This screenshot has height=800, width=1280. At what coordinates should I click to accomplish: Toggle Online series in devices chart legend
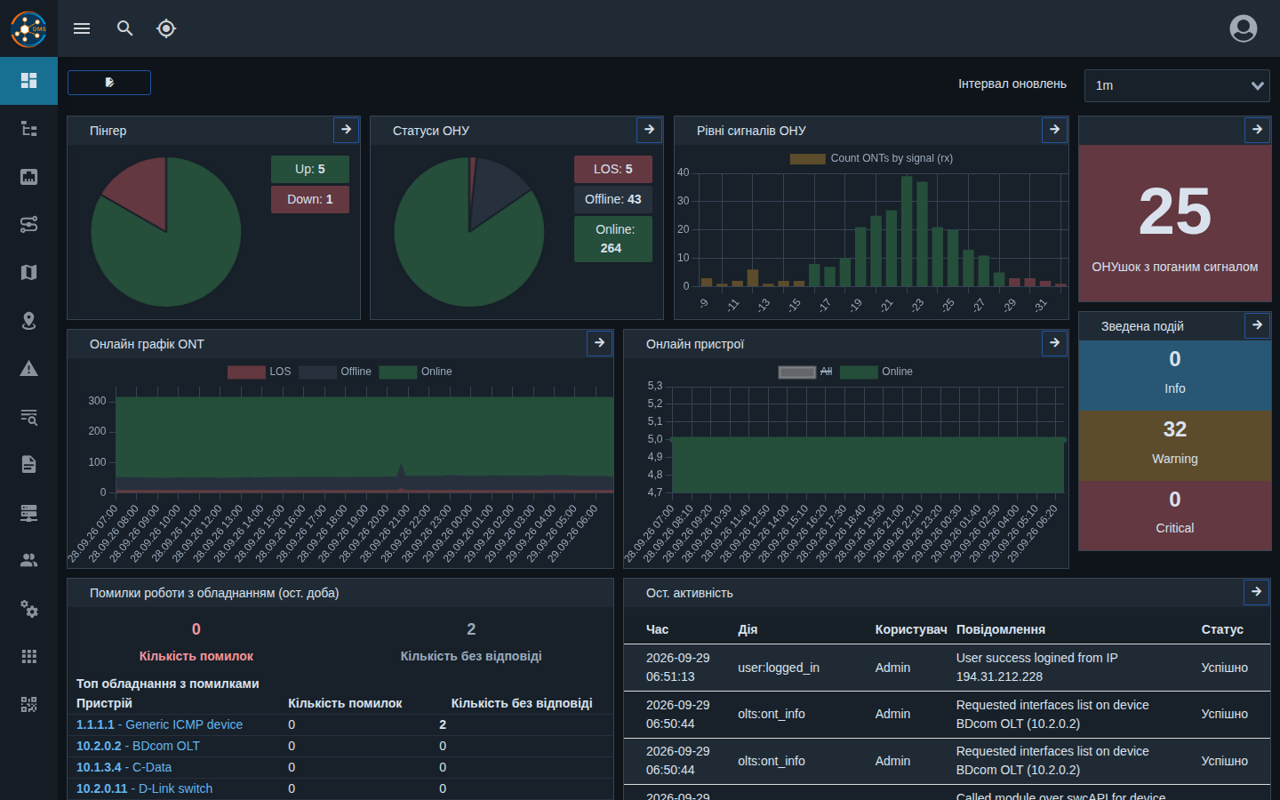(x=876, y=372)
